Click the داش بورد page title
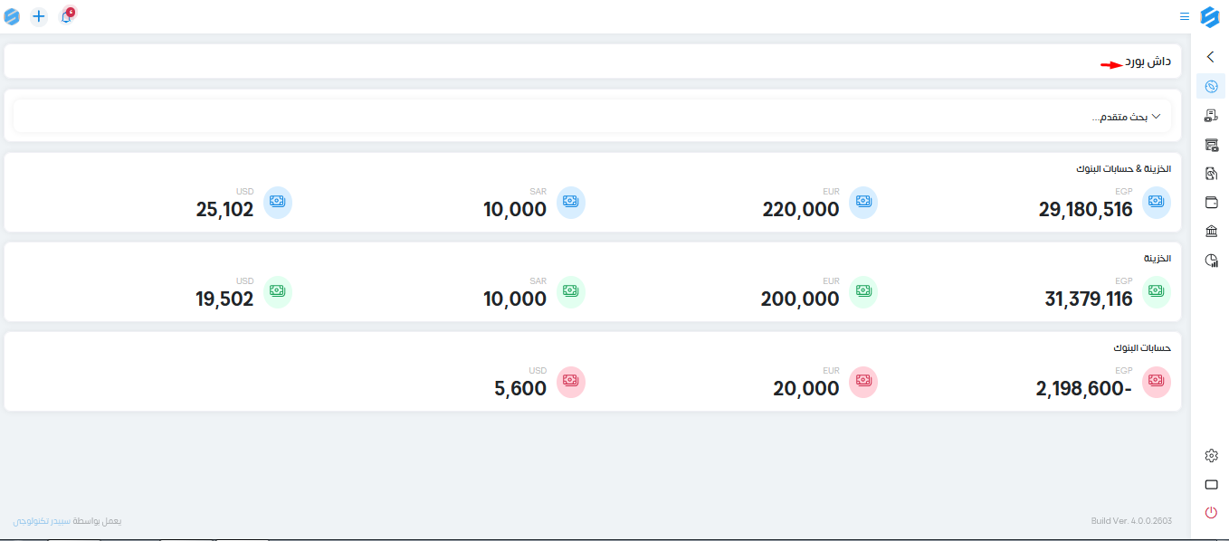This screenshot has height=541, width=1229. click(1148, 62)
